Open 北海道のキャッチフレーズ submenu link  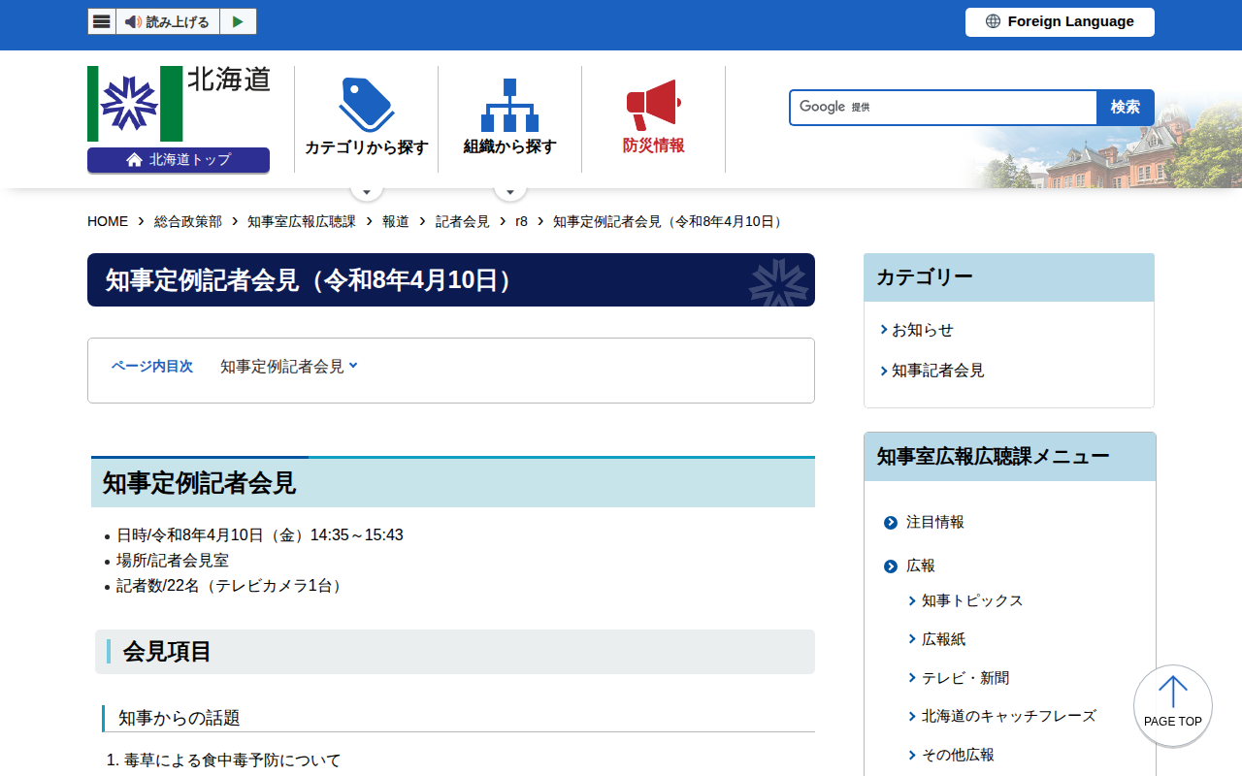tap(1008, 716)
